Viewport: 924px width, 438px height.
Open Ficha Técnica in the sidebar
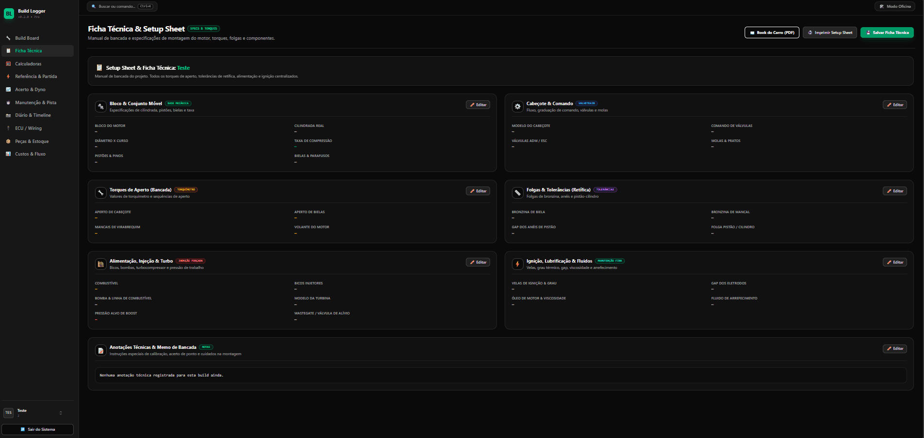coord(38,51)
